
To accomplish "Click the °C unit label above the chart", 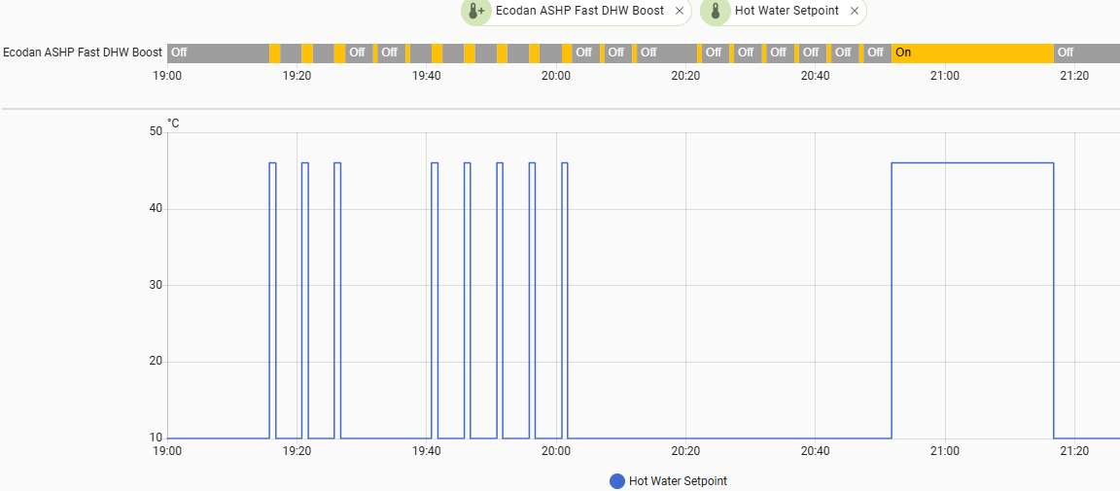I will pos(174,123).
